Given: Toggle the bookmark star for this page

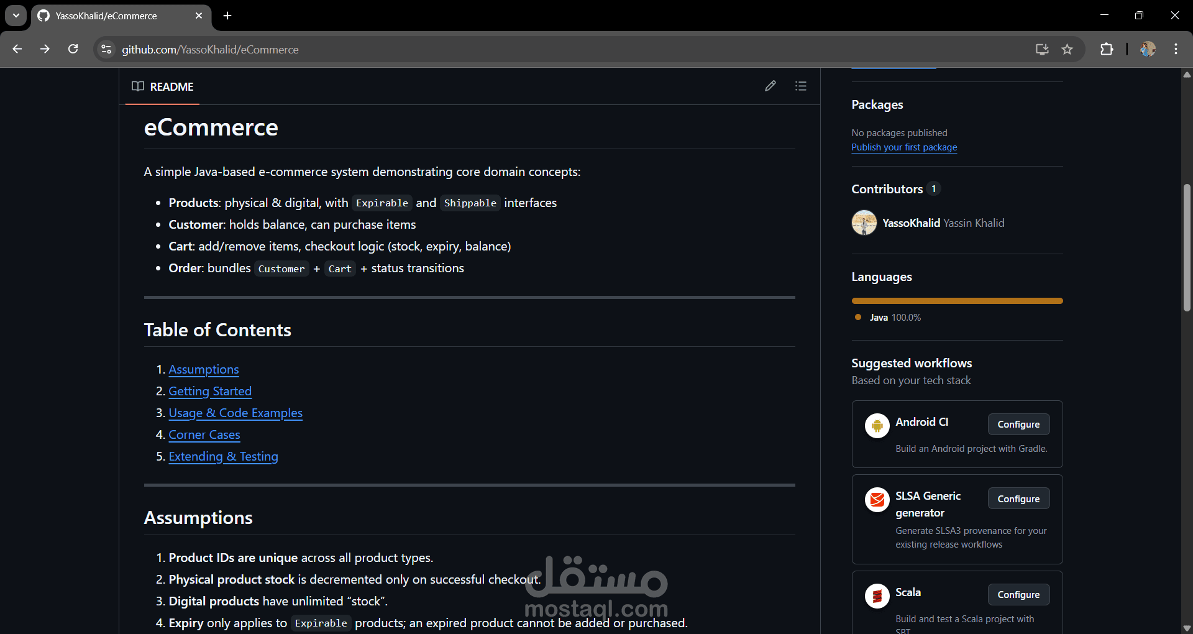Looking at the screenshot, I should tap(1067, 49).
